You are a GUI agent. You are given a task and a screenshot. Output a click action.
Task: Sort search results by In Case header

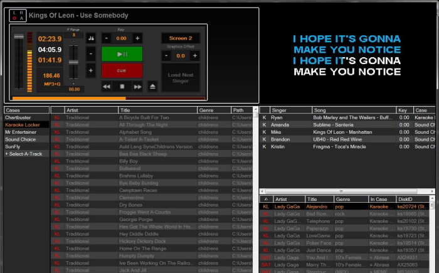coord(382,199)
